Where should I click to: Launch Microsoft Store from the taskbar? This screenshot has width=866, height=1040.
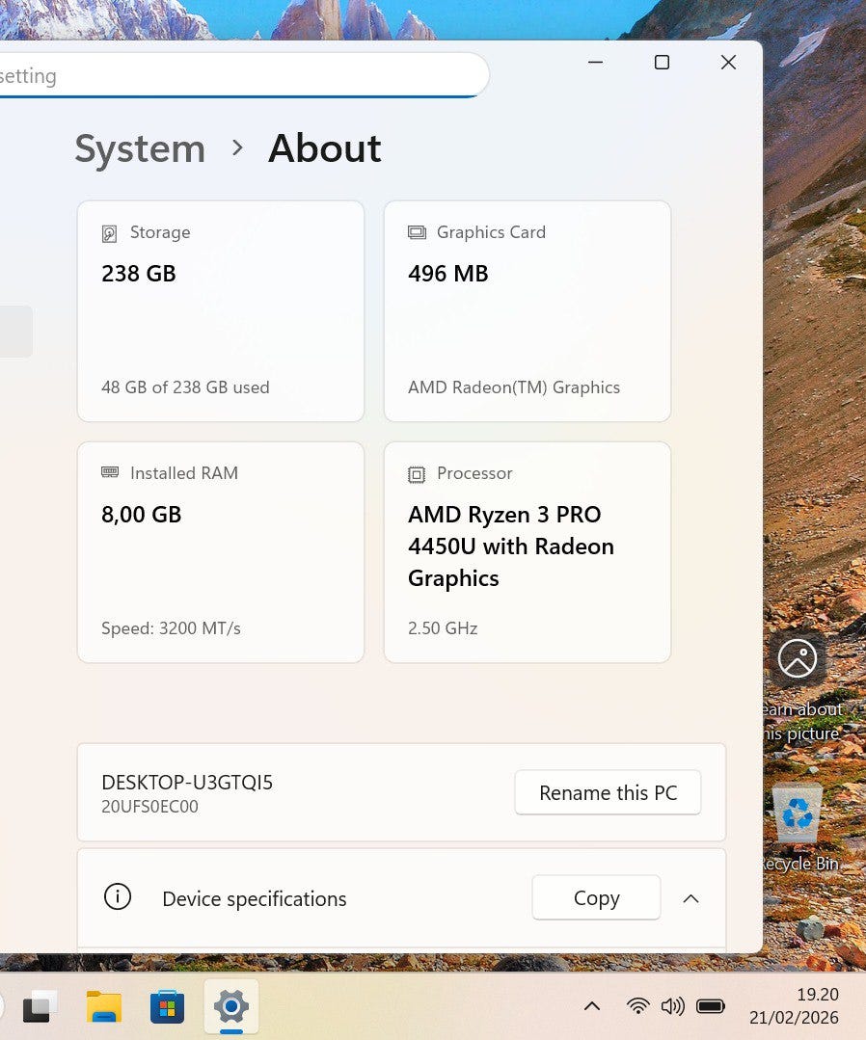click(167, 1007)
